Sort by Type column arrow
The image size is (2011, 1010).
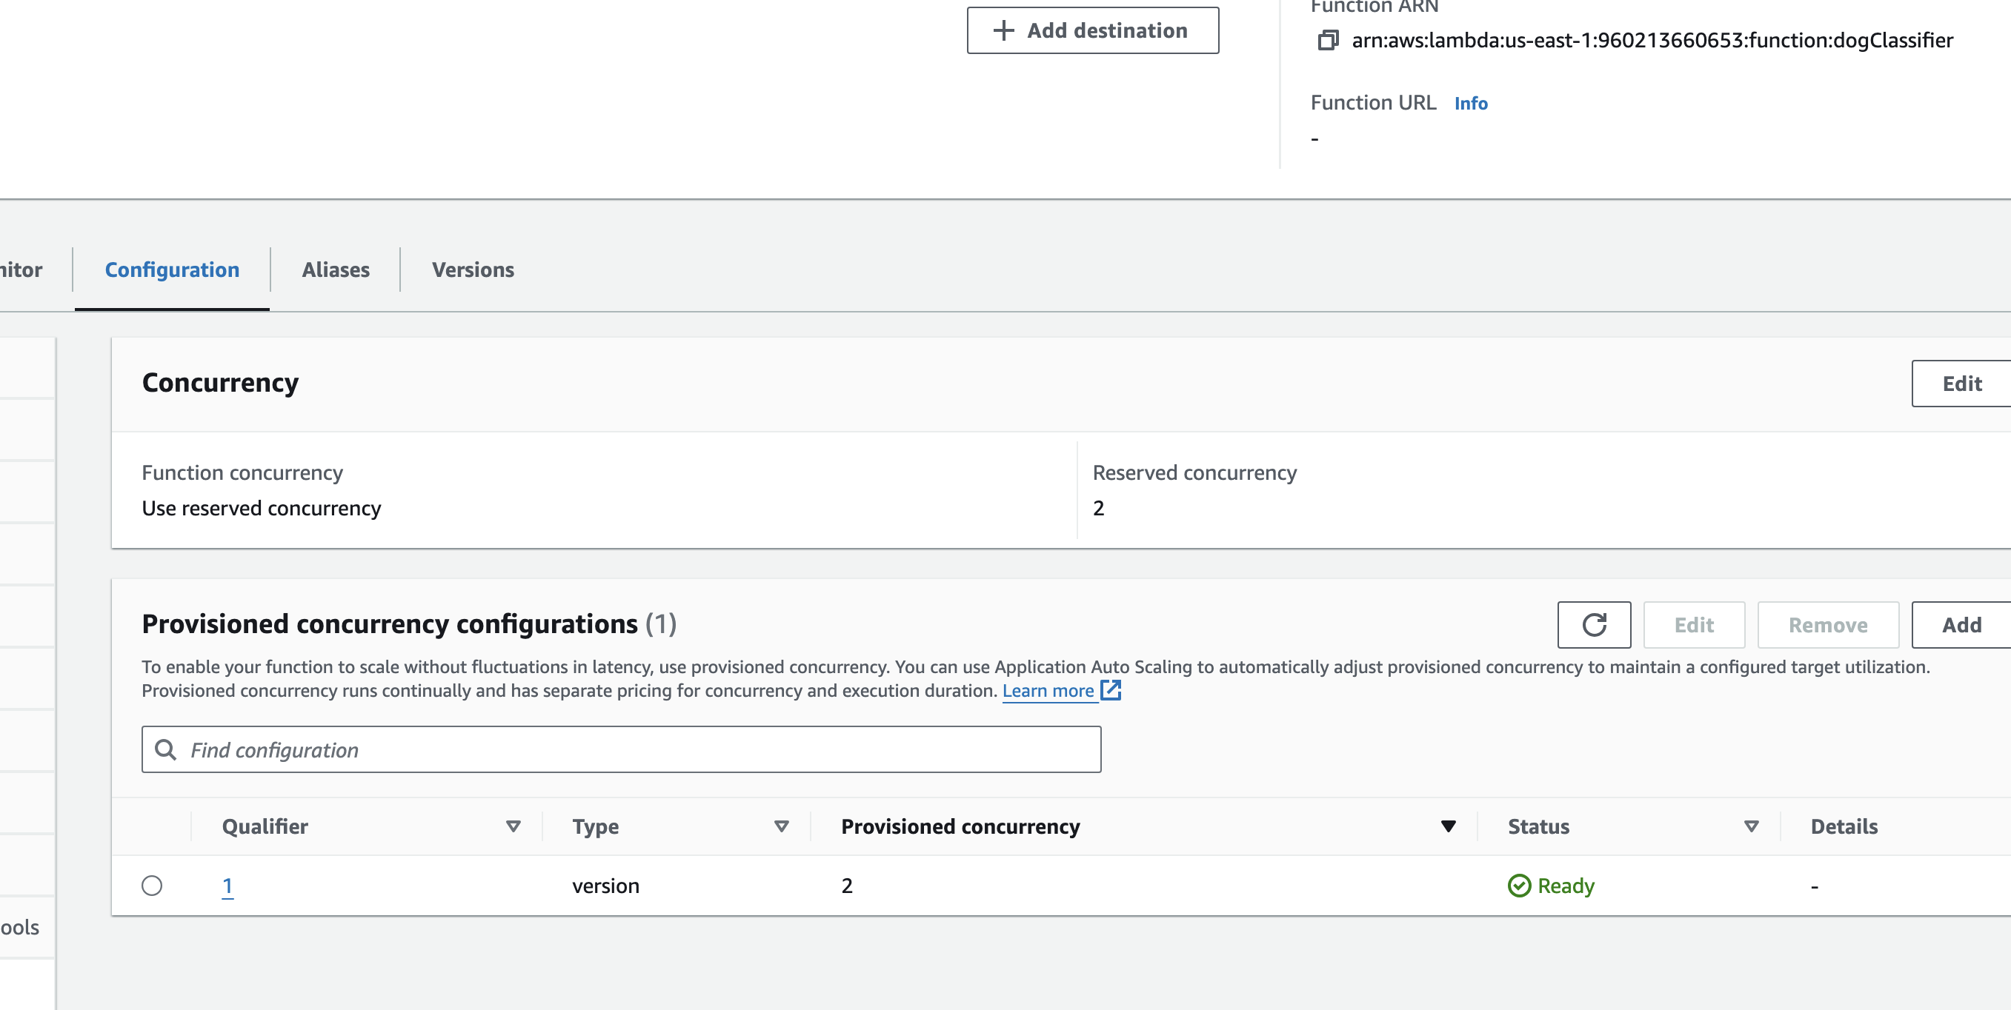[782, 826]
